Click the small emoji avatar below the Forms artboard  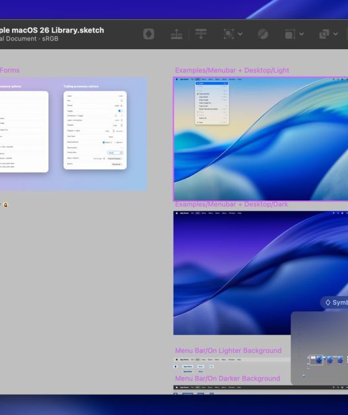5,205
